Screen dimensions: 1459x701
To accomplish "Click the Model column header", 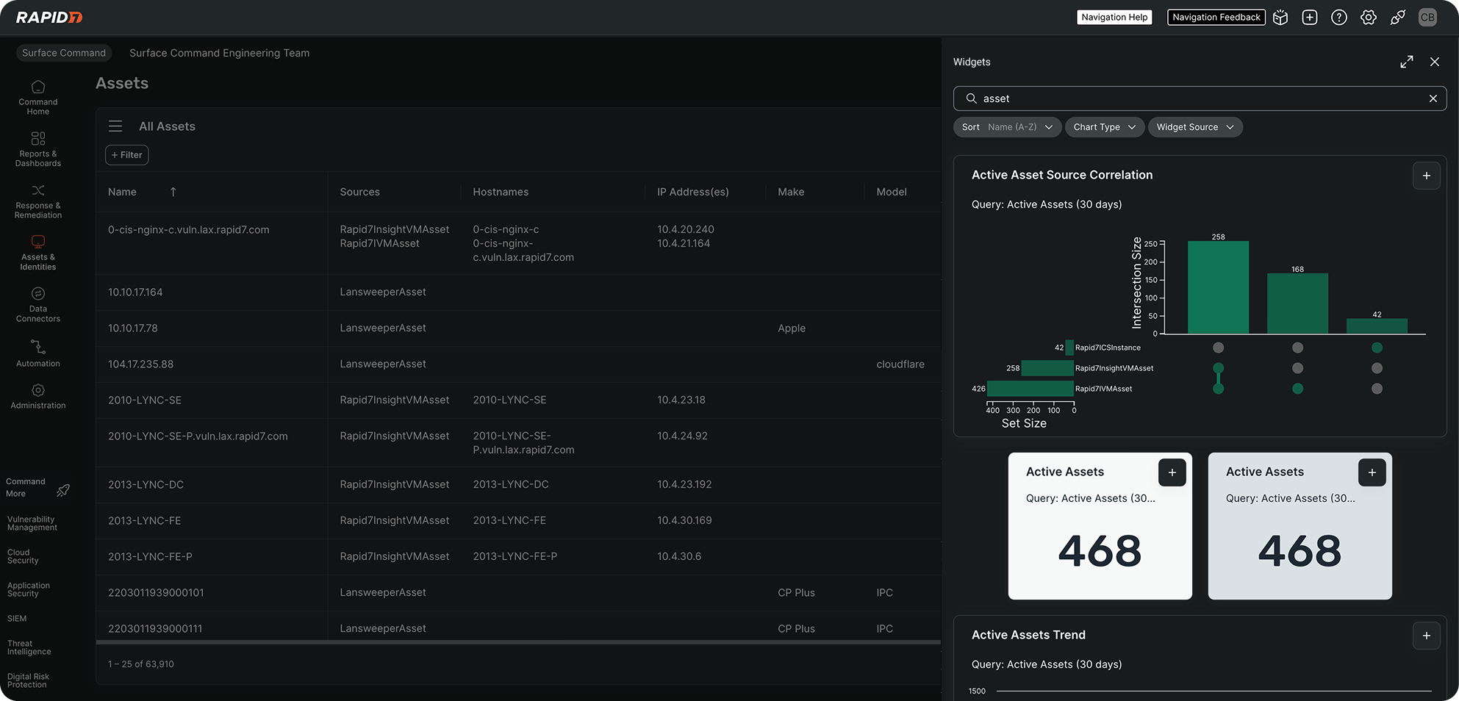I will point(892,192).
